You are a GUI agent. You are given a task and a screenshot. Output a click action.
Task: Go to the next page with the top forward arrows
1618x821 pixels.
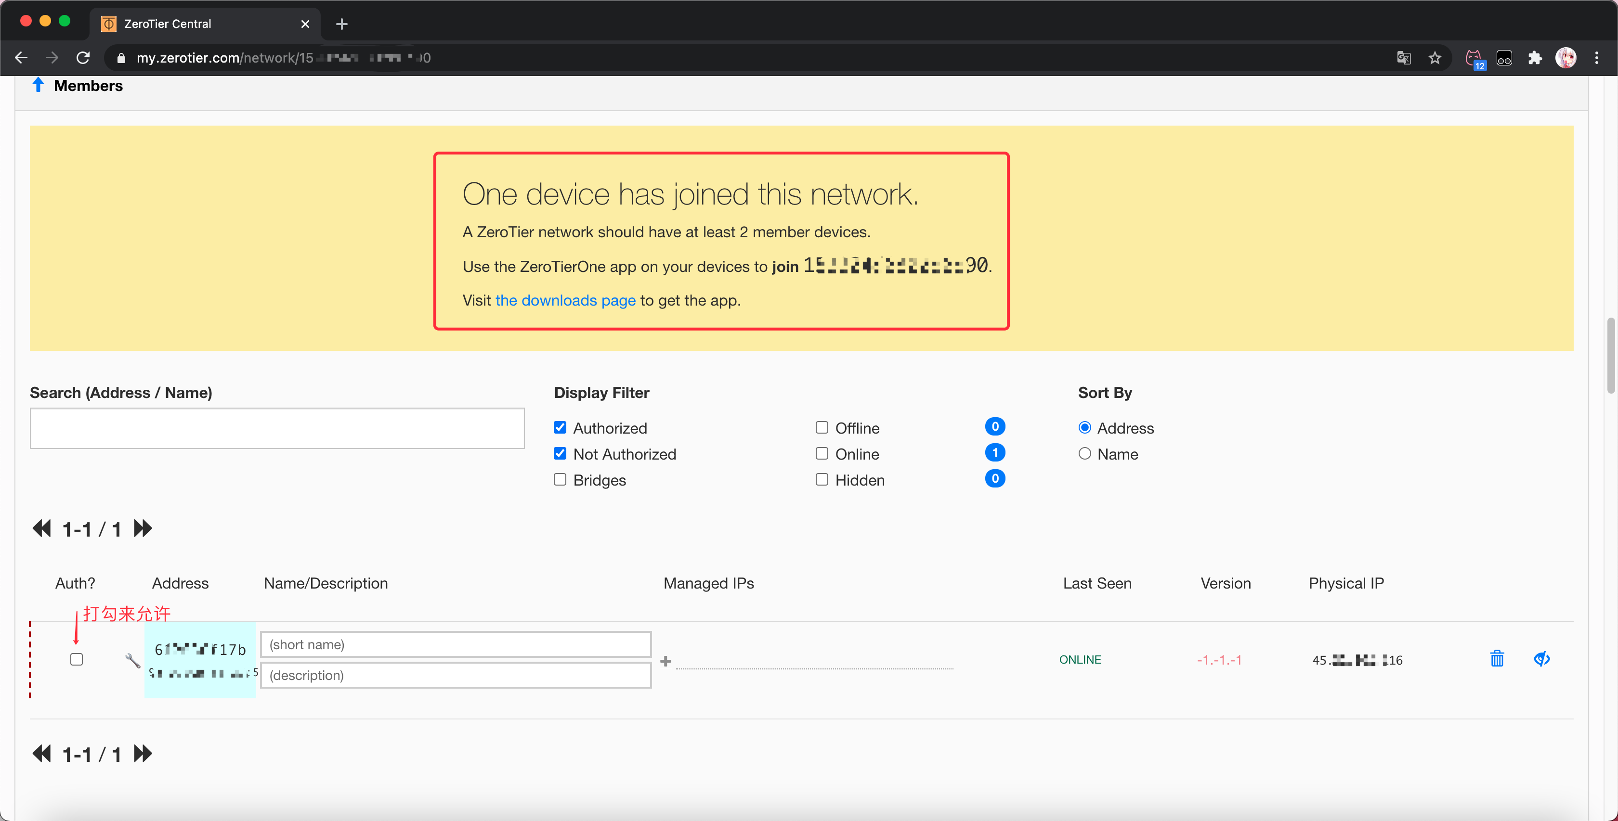(143, 528)
